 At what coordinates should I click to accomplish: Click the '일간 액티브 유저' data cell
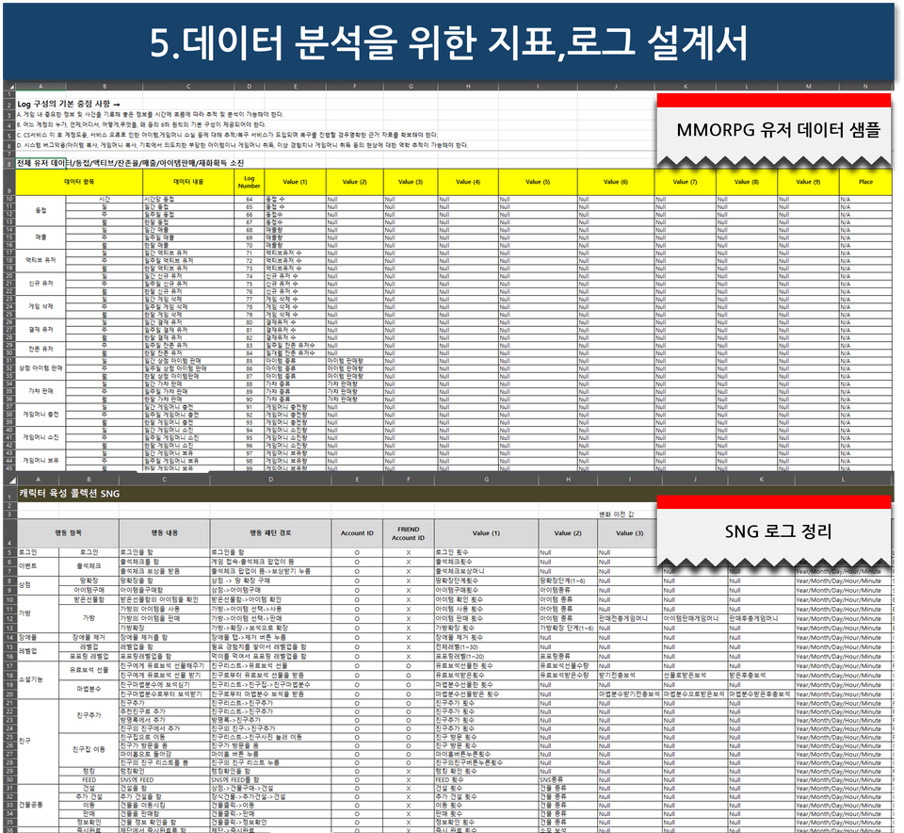pos(188,253)
